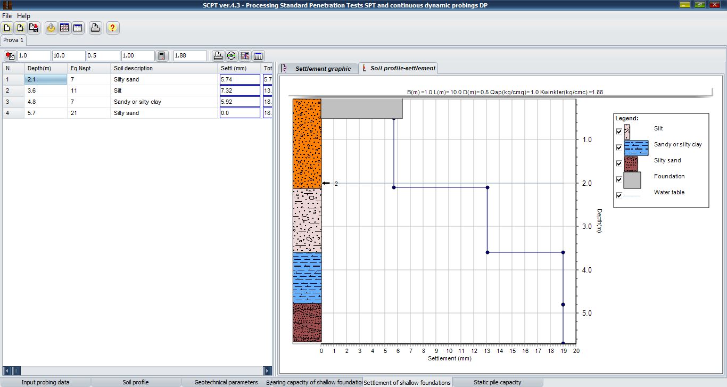Image resolution: width=727 pixels, height=387 pixels.
Task: Uncheck the Silt legend checkbox
Action: (x=618, y=131)
